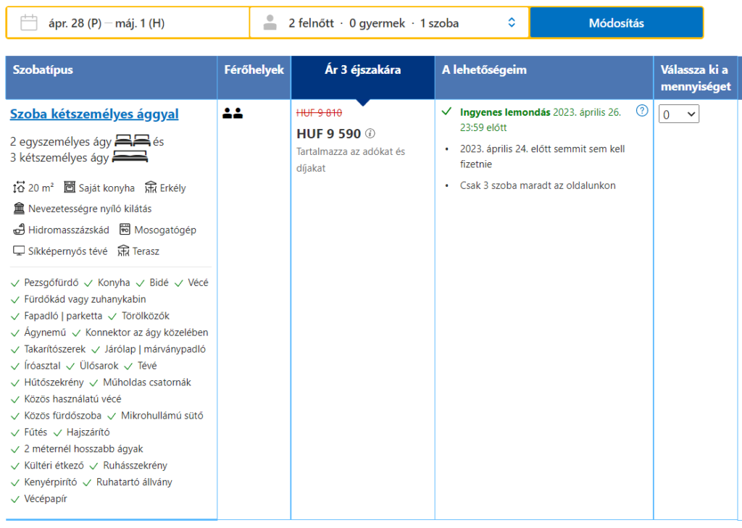Click the guest person icon
This screenshot has height=528, width=742.
tap(270, 22)
